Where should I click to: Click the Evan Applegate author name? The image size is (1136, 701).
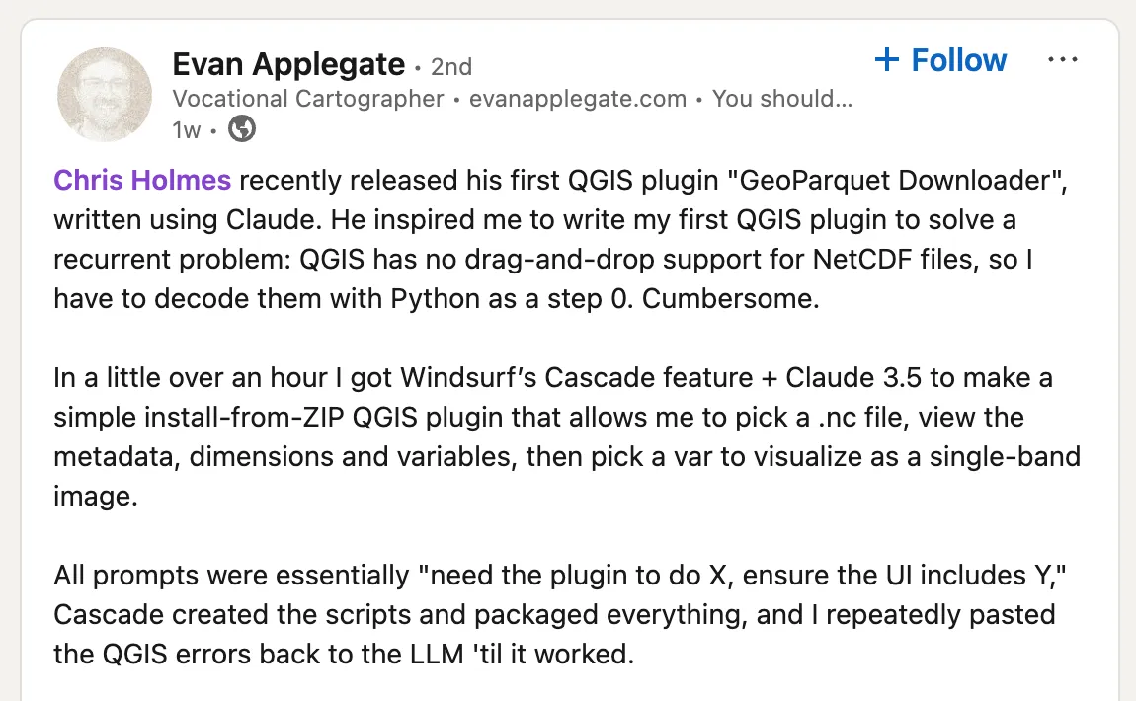tap(288, 65)
